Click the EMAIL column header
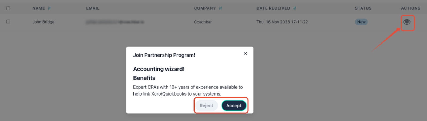Screen dimensions: 427x121 [x=93, y=8]
